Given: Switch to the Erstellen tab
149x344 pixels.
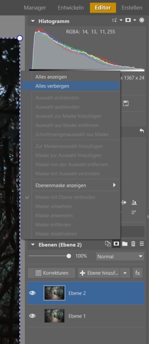Looking at the screenshot, I should pyautogui.click(x=132, y=8).
